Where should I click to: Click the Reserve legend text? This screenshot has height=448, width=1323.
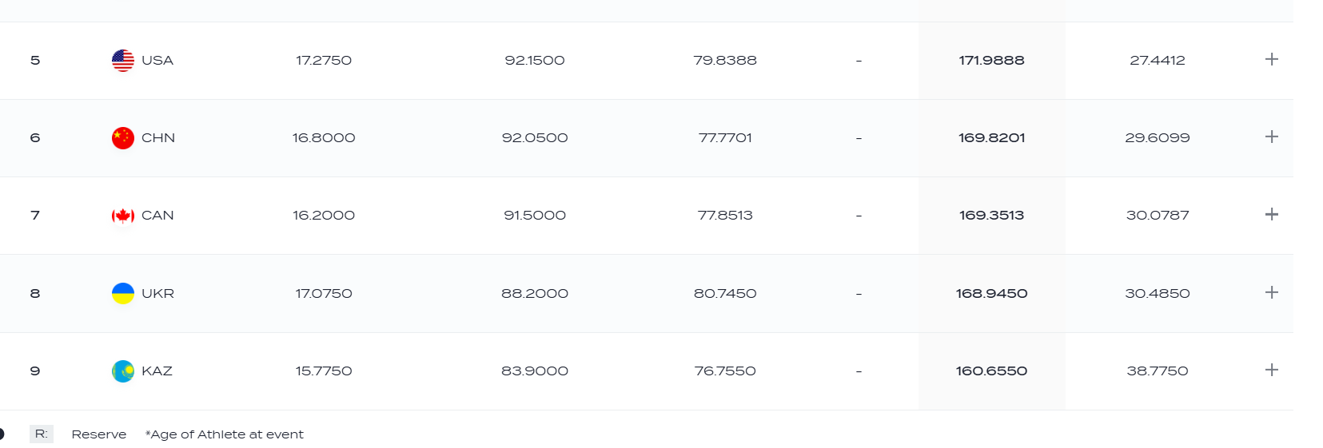(x=99, y=434)
